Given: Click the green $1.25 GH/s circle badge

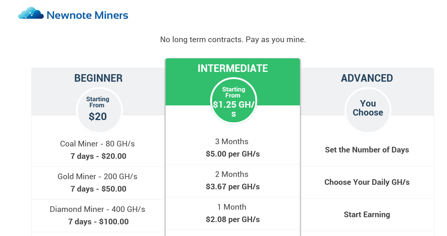Looking at the screenshot, I should pyautogui.click(x=233, y=101).
